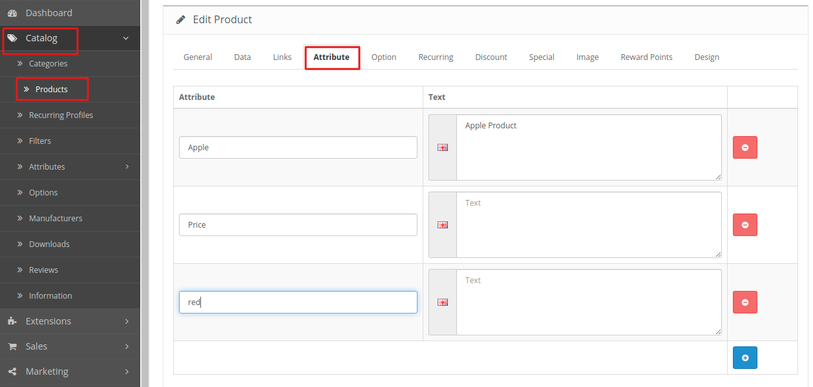The height and width of the screenshot is (387, 813).
Task: Expand the Extensions menu
Action: point(127,321)
